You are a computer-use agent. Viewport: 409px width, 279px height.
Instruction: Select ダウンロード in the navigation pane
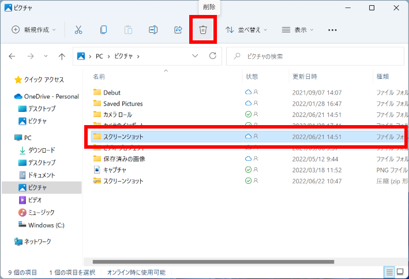[x=37, y=150]
